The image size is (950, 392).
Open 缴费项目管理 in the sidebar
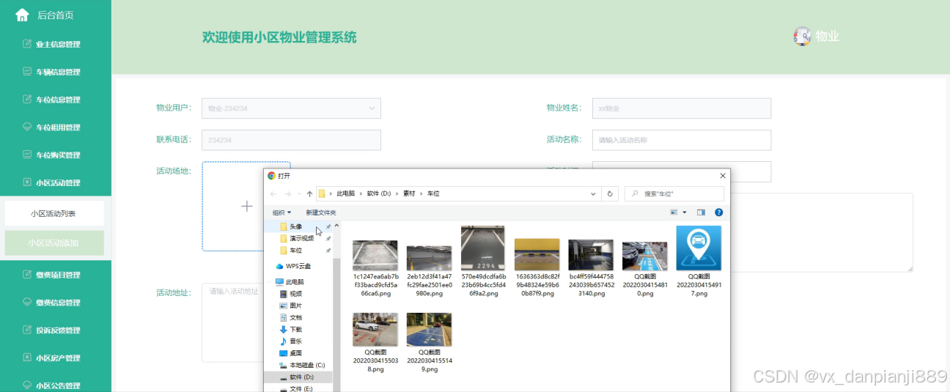click(56, 275)
